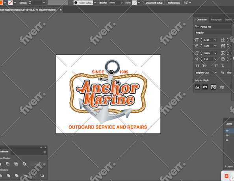234x181 pixels.
Task: Select the Layers panel tab
Action: (x=229, y=124)
